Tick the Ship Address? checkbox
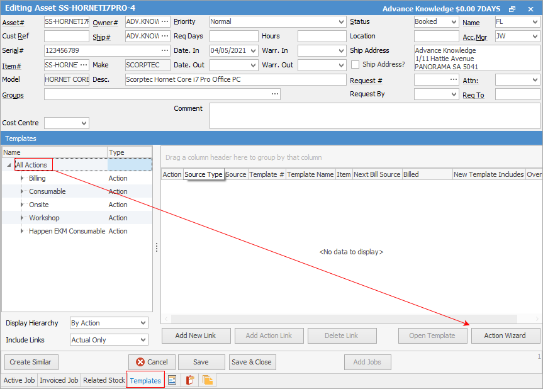The image size is (543, 389). point(355,64)
